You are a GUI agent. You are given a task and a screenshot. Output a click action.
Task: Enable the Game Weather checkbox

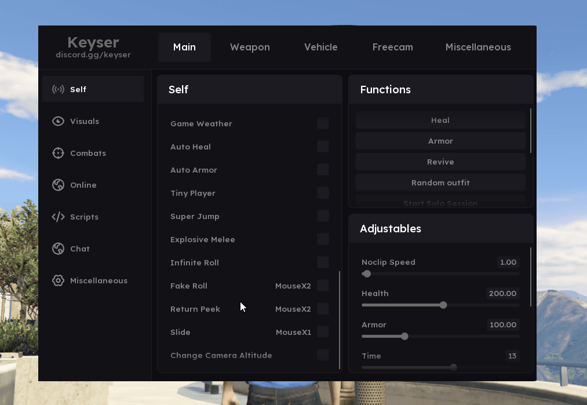pos(323,123)
